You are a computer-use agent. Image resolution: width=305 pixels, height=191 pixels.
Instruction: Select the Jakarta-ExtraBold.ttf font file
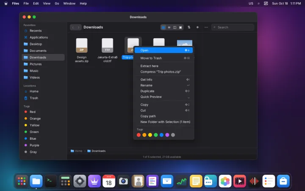(x=107, y=50)
